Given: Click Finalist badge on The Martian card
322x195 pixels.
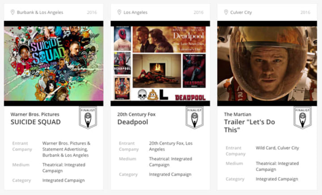Looking at the screenshot, I should coord(302,117).
